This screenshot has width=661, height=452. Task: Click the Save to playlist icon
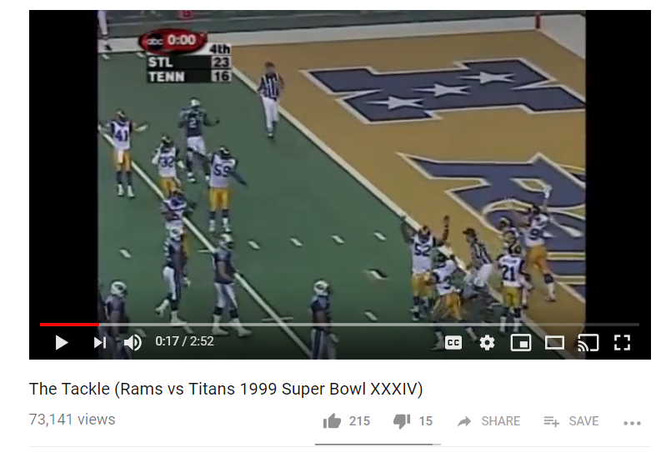(x=552, y=421)
